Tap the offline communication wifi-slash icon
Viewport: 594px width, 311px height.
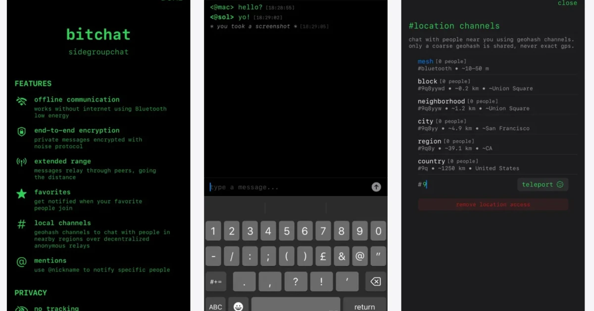tap(21, 102)
